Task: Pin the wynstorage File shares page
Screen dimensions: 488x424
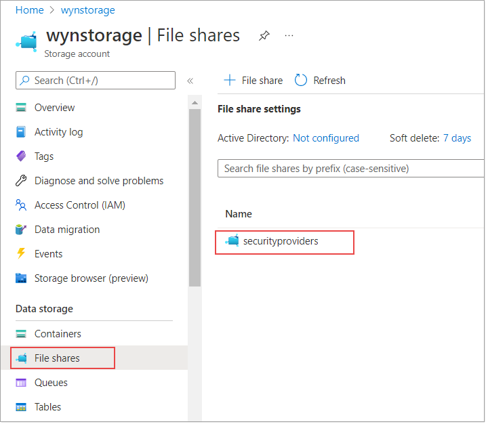Action: click(264, 35)
